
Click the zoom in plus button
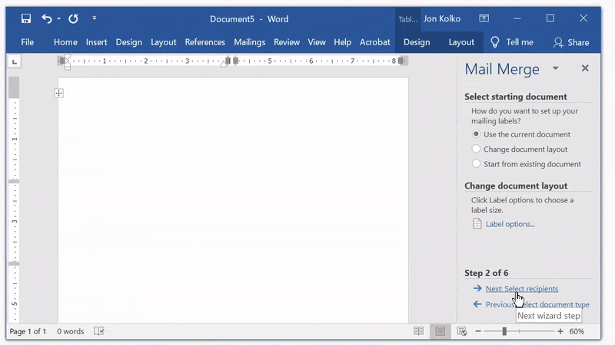pos(560,331)
